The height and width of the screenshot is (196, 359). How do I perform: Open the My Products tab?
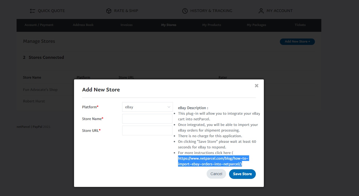tap(211, 25)
